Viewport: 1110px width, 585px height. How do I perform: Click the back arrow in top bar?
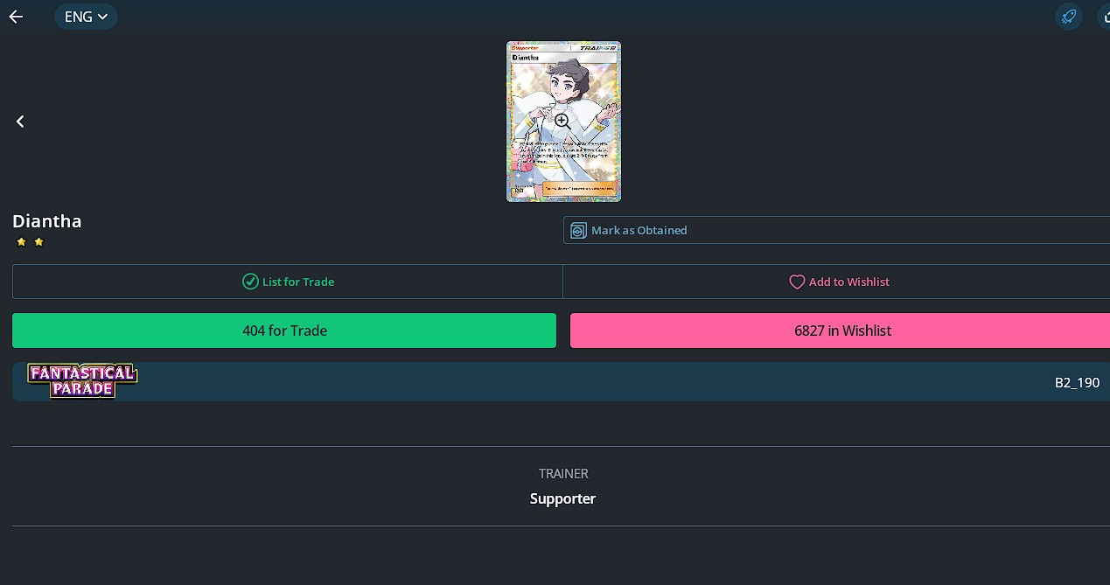[x=16, y=17]
